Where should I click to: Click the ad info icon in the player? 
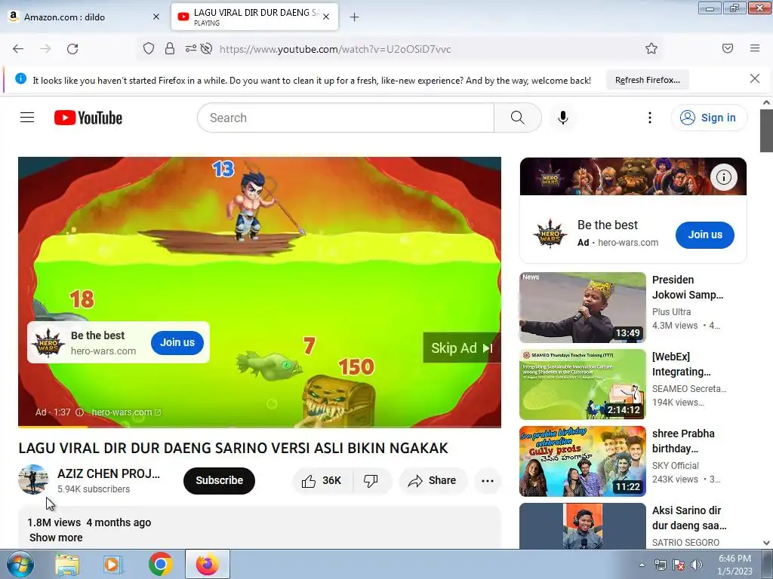coord(80,412)
